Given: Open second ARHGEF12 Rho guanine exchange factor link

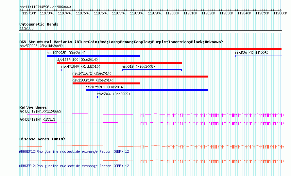Looking at the screenshot, I should point(74,166).
